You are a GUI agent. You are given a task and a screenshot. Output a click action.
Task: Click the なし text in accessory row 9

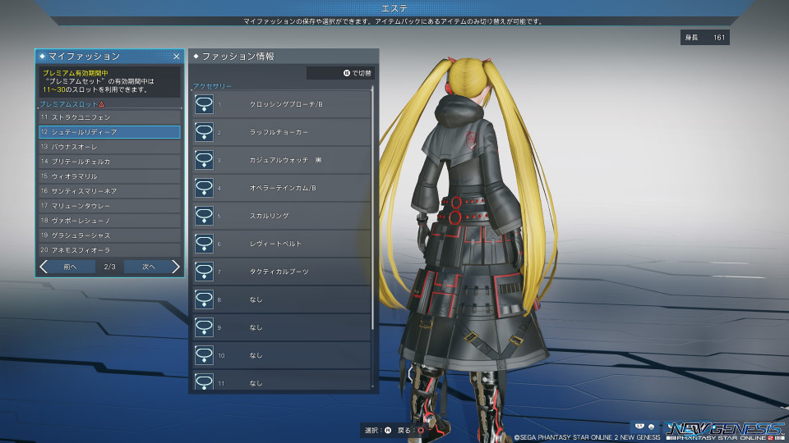[x=256, y=327]
